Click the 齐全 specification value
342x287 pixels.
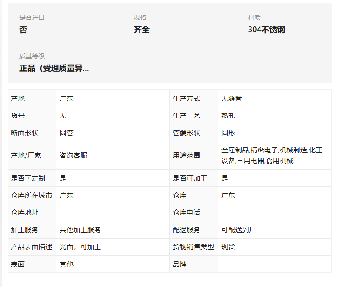pyautogui.click(x=142, y=30)
